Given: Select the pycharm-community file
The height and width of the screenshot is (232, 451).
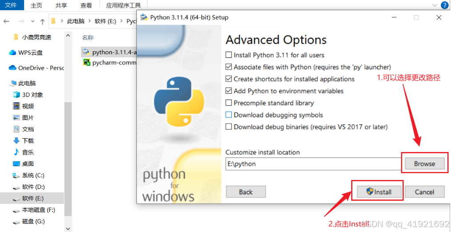Looking at the screenshot, I should 109,63.
